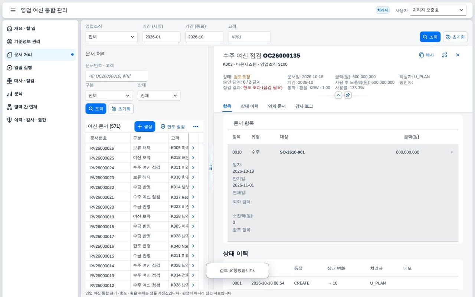Click the 문서번호 · 고객 search field

click(x=116, y=76)
